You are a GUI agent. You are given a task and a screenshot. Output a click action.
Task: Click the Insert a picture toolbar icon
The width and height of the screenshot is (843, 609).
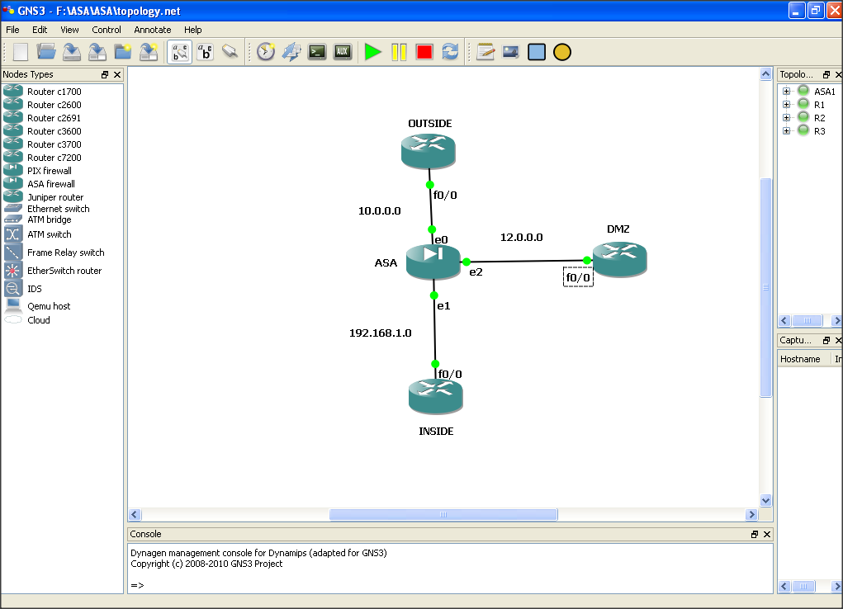point(509,51)
